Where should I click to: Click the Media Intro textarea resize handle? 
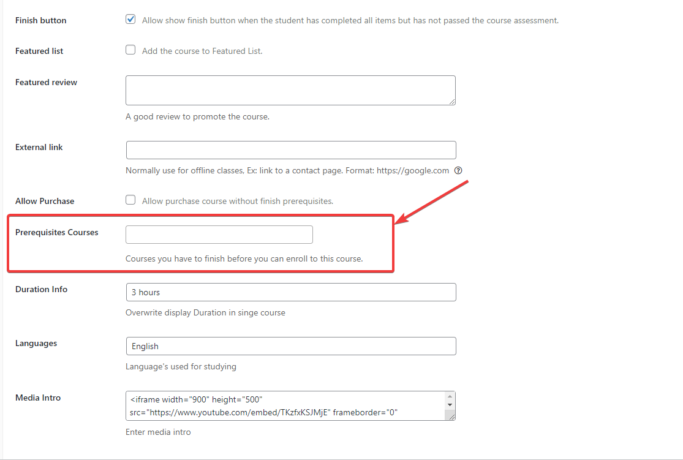[452, 417]
